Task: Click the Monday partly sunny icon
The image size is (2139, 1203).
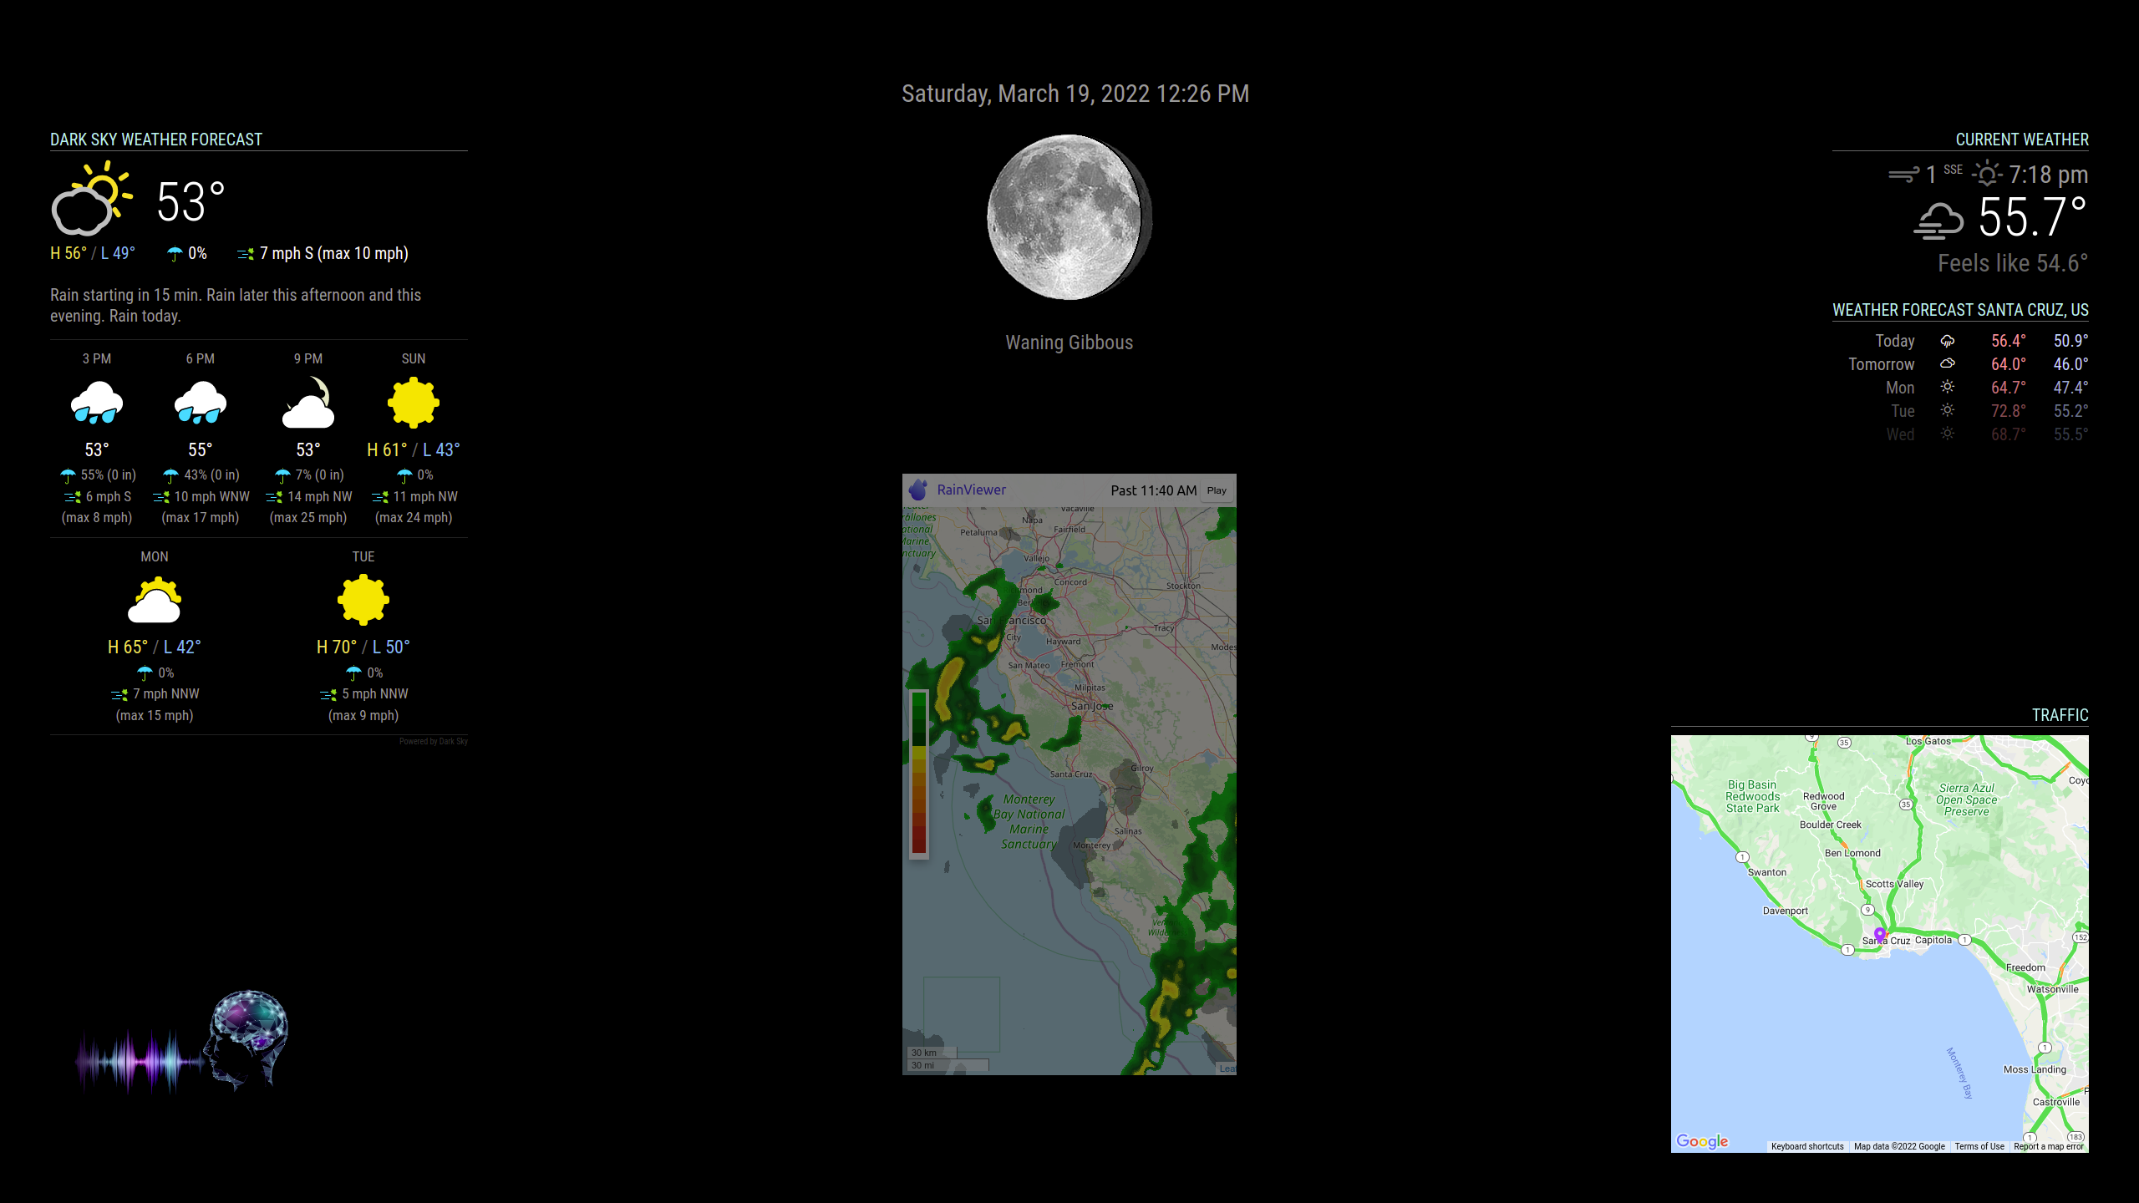Action: pos(155,601)
